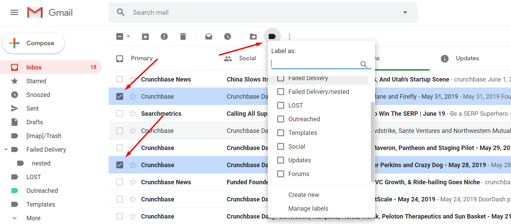Screen dimensions: 511x224
Task: Delete selected emails with trash icon
Action: point(183,36)
